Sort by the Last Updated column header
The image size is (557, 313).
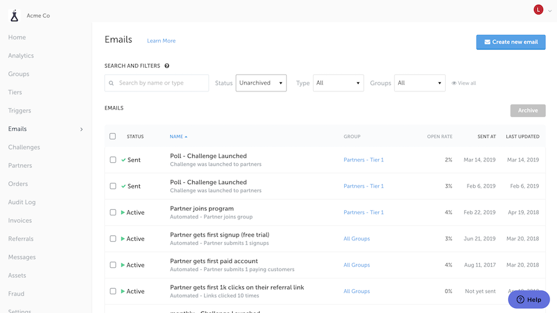(523, 136)
